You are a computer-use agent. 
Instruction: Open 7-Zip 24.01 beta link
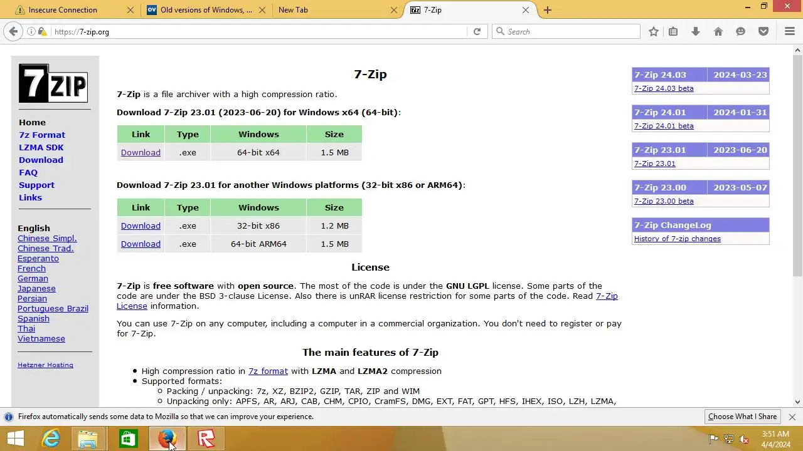(x=664, y=126)
